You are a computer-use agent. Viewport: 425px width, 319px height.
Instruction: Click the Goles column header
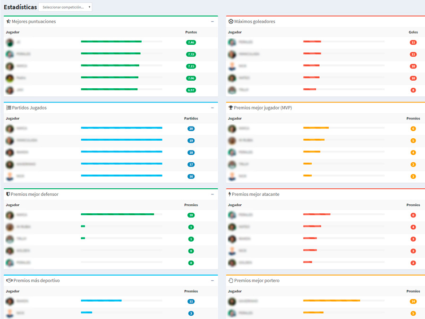pos(413,32)
